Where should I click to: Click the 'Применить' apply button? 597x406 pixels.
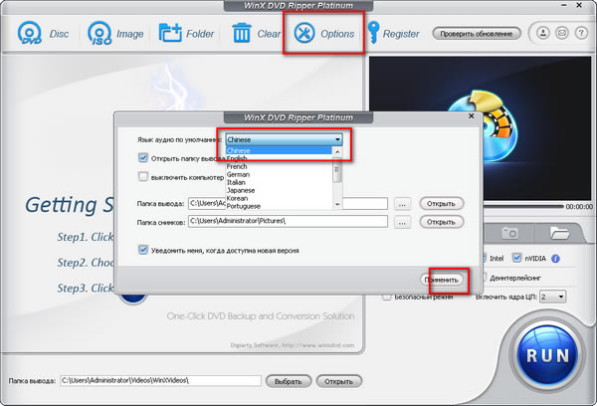coord(442,280)
